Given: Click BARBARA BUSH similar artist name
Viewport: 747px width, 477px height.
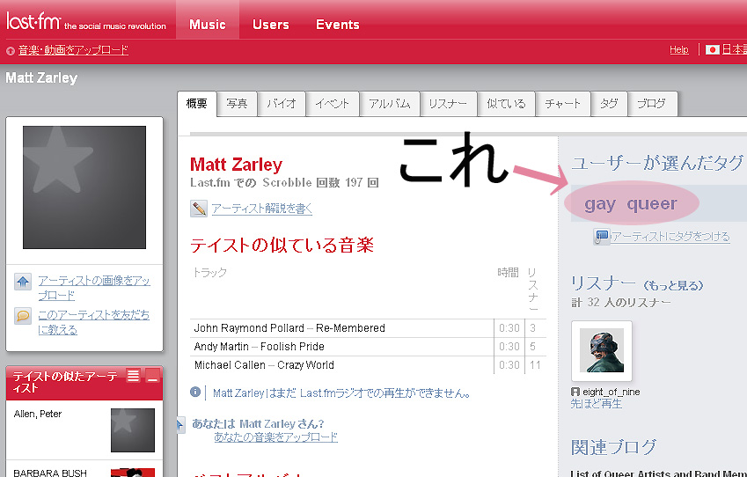Looking at the screenshot, I should pyautogui.click(x=50, y=473).
